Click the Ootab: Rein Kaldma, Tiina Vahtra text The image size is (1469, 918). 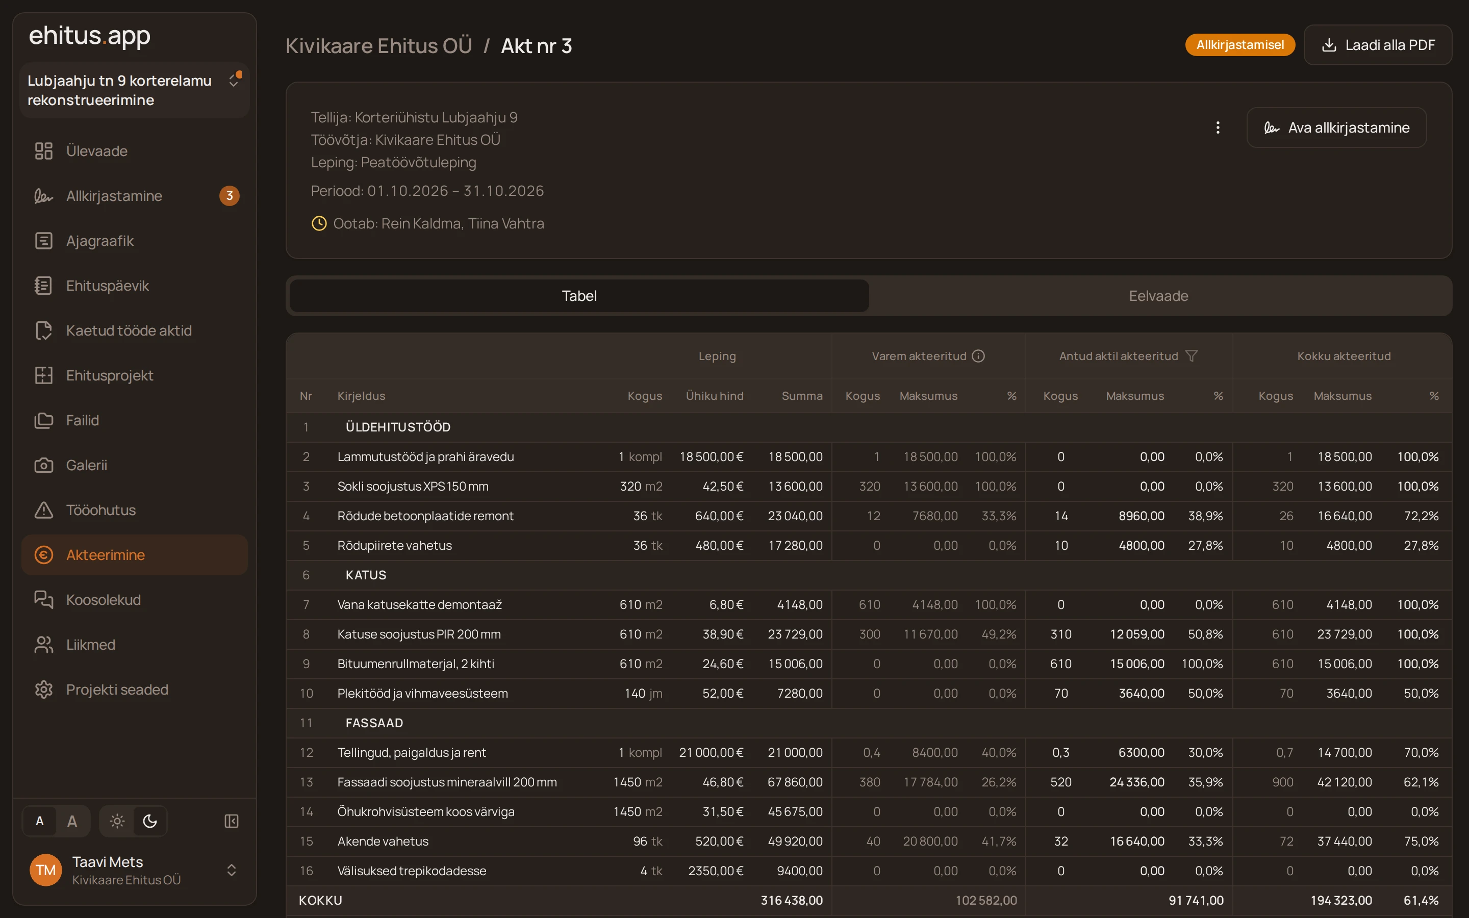click(x=438, y=223)
